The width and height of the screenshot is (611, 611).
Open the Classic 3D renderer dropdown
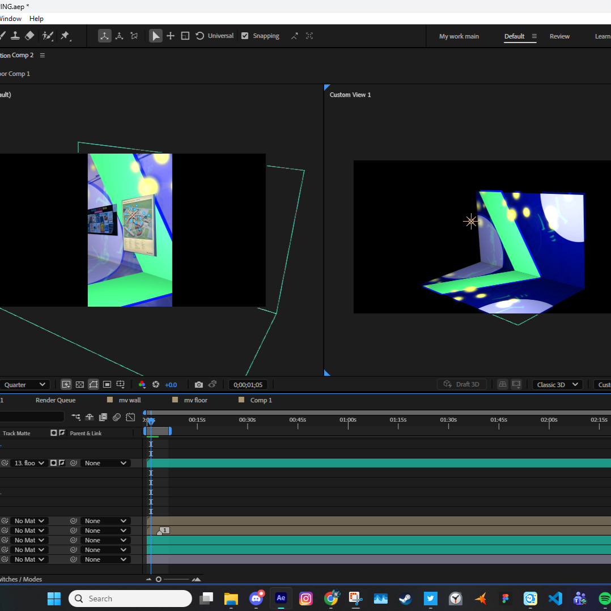[557, 384]
